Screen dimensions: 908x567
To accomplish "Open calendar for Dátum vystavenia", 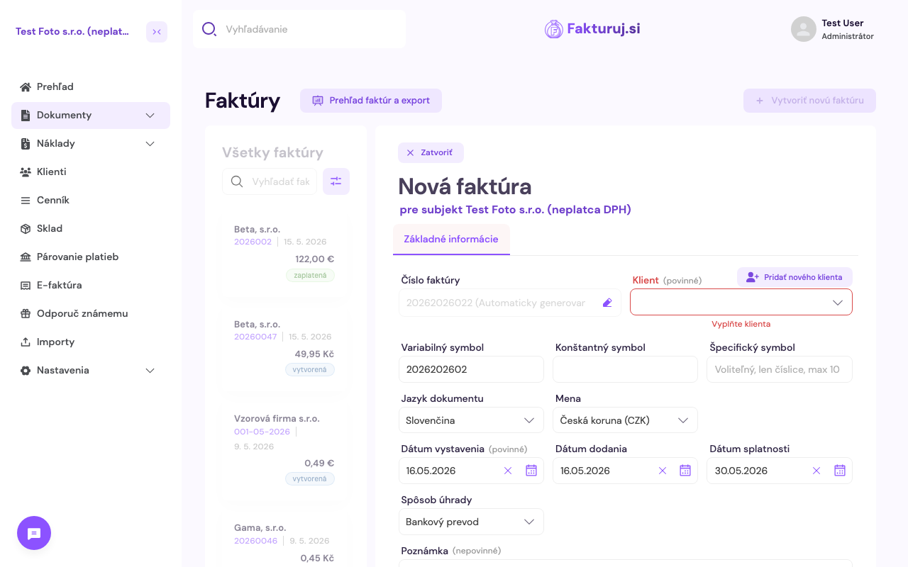I will click(531, 471).
